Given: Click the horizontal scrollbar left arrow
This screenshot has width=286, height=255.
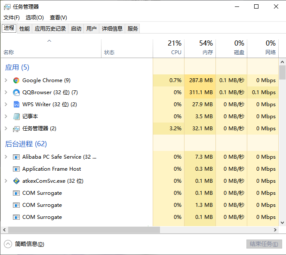Looking at the screenshot, I should click(x=4, y=230).
